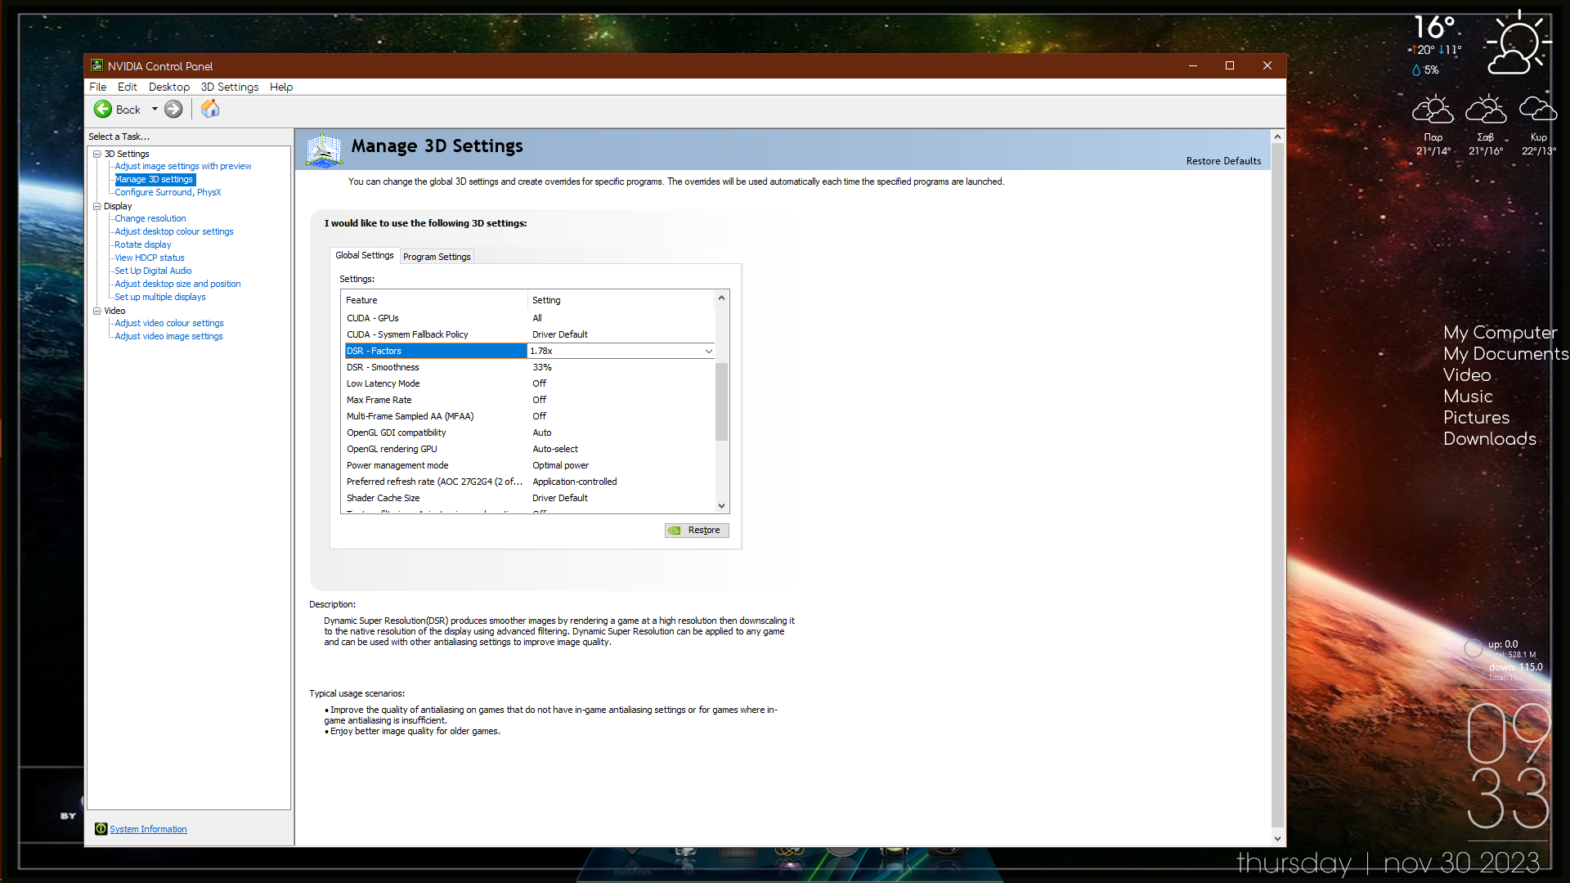Viewport: 1570px width, 883px height.
Task: Open View HDCP status page
Action: 150,258
